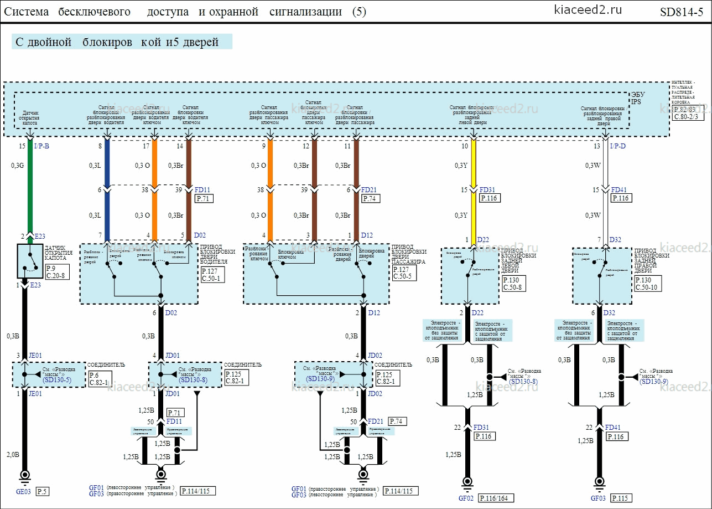Click the ЭБУ IPS label
The height and width of the screenshot is (509, 712).
pyautogui.click(x=638, y=99)
